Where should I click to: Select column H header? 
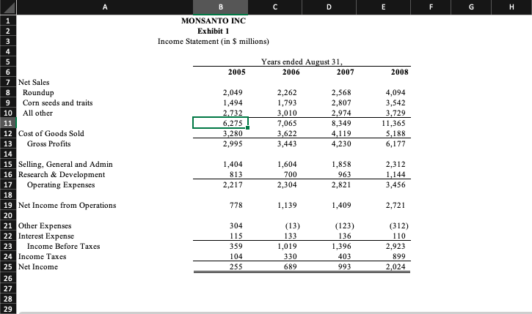pos(511,7)
